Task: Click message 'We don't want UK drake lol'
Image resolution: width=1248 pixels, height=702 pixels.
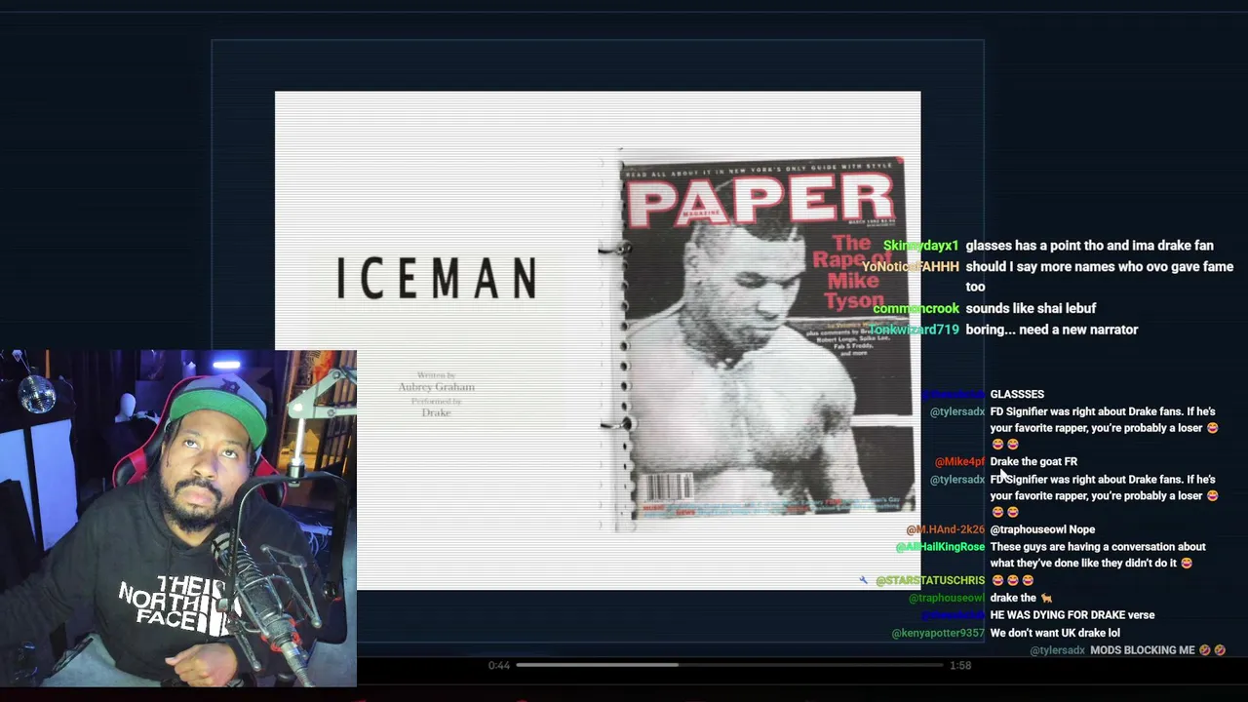Action: pos(1055,633)
